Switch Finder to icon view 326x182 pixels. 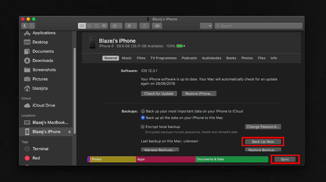pos(82,26)
